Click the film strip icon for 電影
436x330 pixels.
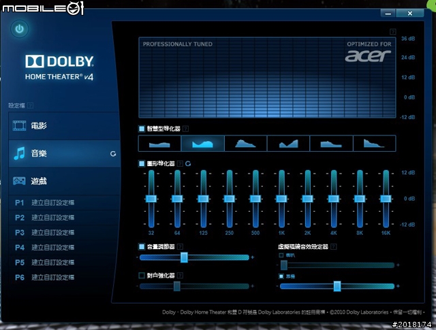(x=19, y=126)
